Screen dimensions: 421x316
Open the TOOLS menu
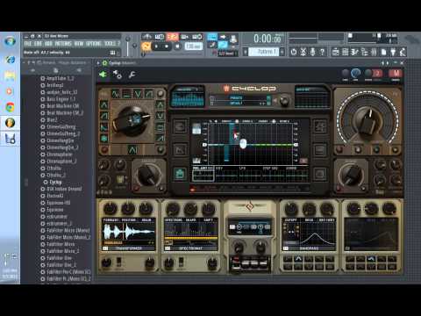[111, 44]
